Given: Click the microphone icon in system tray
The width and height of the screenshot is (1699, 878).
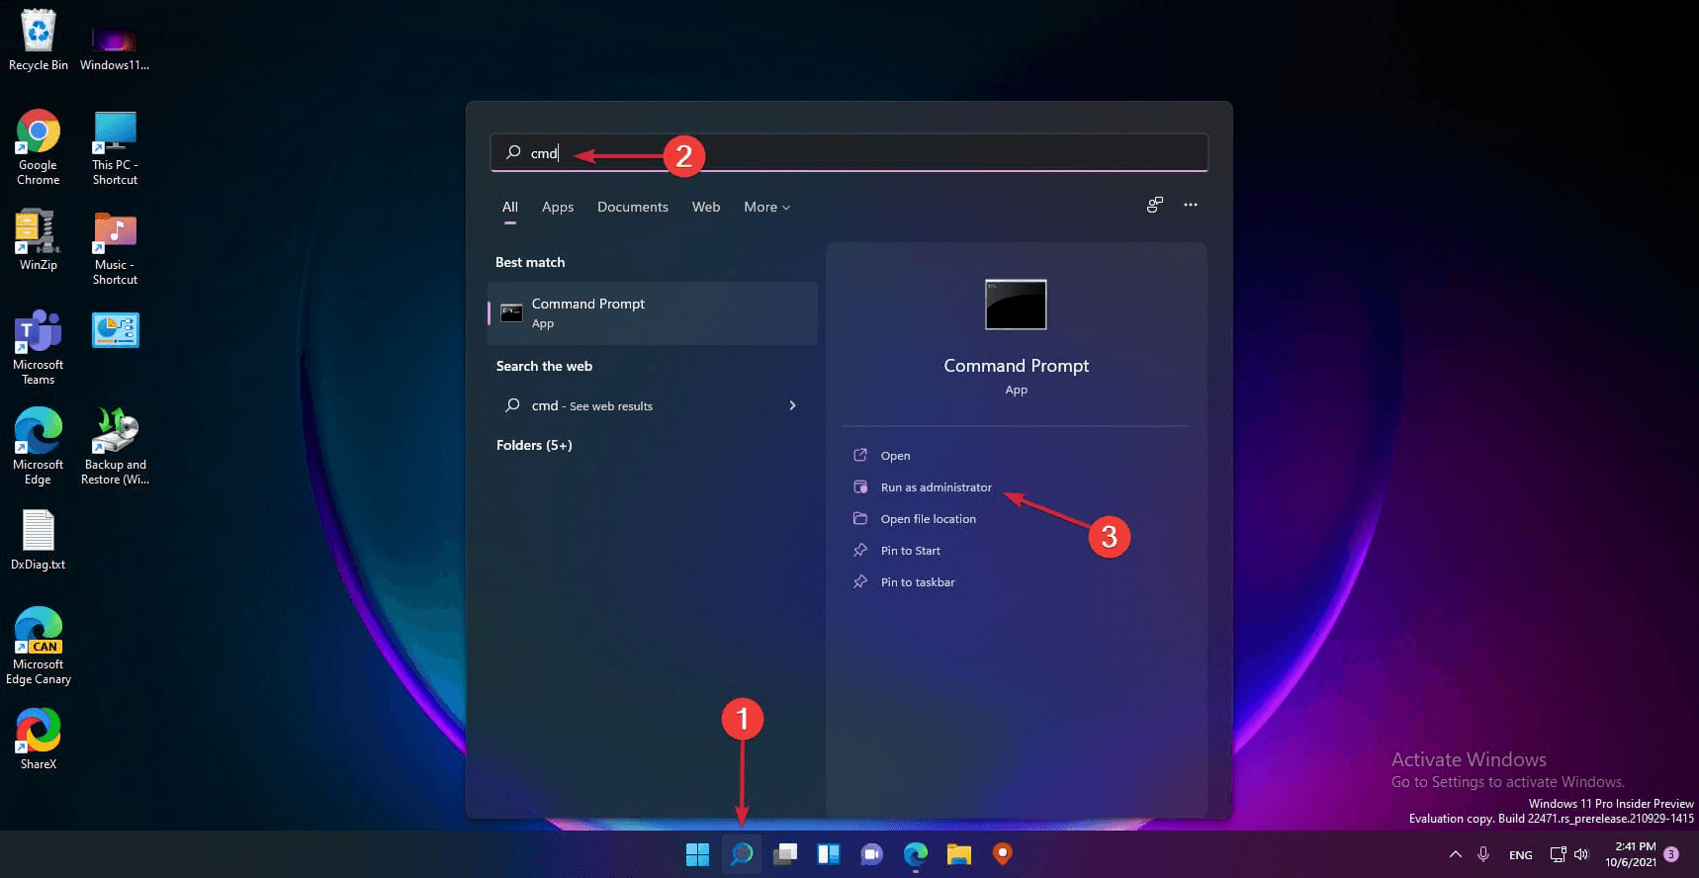Looking at the screenshot, I should 1483,854.
